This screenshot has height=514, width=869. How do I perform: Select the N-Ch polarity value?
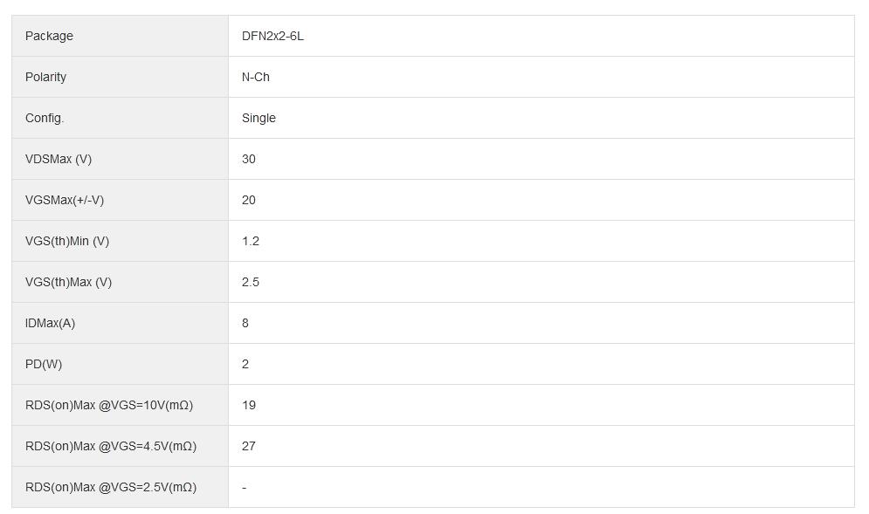(256, 77)
